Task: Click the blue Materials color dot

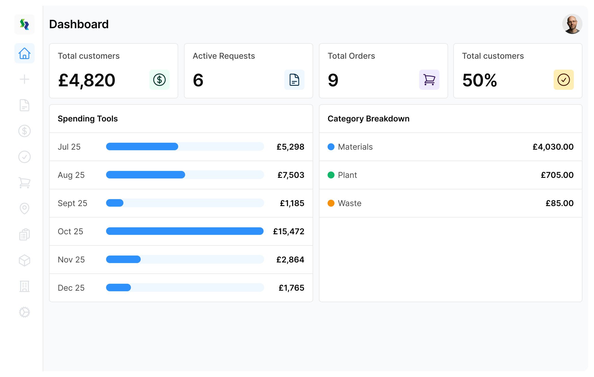Action: point(331,147)
